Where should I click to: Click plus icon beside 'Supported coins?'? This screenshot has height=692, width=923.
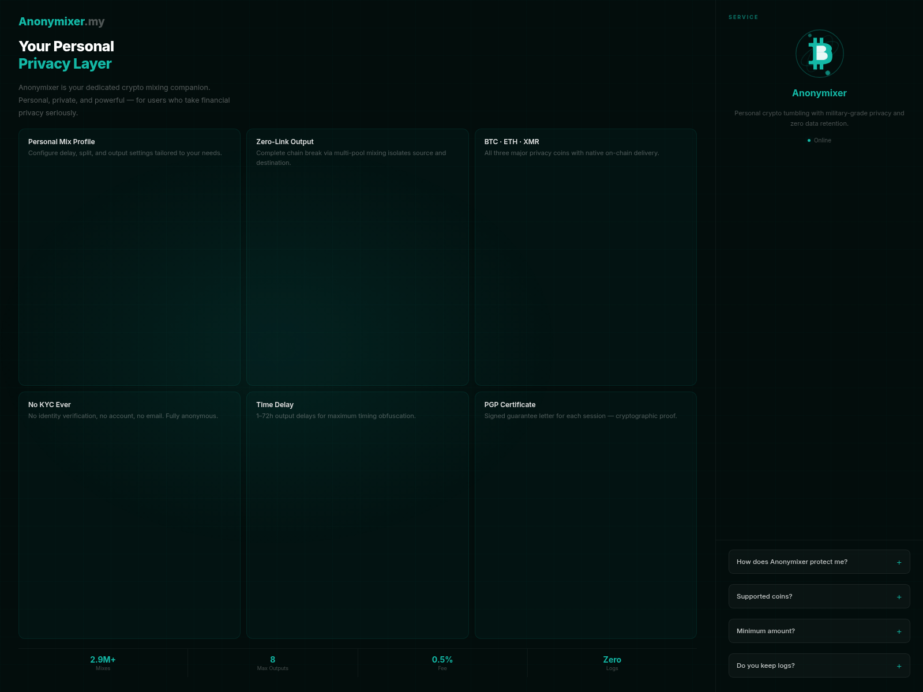899,597
